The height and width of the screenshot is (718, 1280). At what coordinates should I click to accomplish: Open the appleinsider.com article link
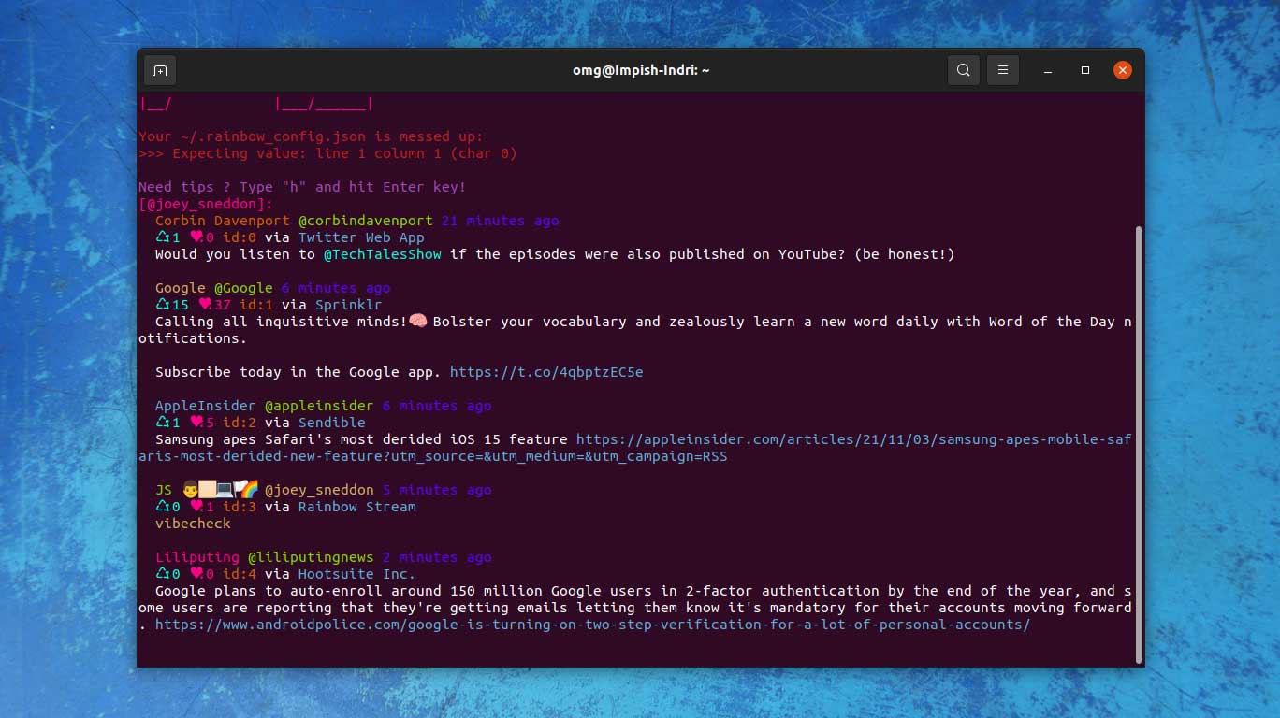tap(635, 448)
